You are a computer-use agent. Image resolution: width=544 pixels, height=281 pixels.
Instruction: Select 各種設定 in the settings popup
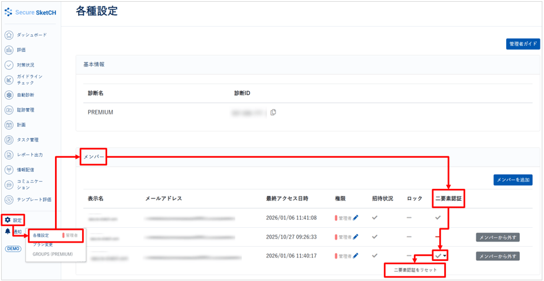pyautogui.click(x=41, y=236)
